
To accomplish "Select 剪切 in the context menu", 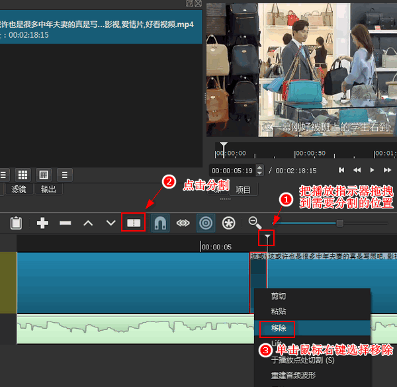I will (x=312, y=296).
